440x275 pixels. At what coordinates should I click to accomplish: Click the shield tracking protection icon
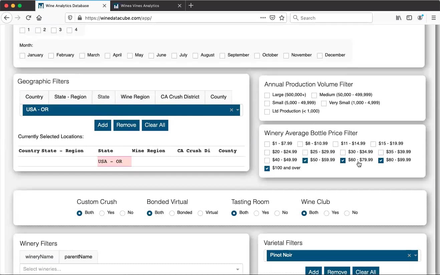[x=70, y=18]
